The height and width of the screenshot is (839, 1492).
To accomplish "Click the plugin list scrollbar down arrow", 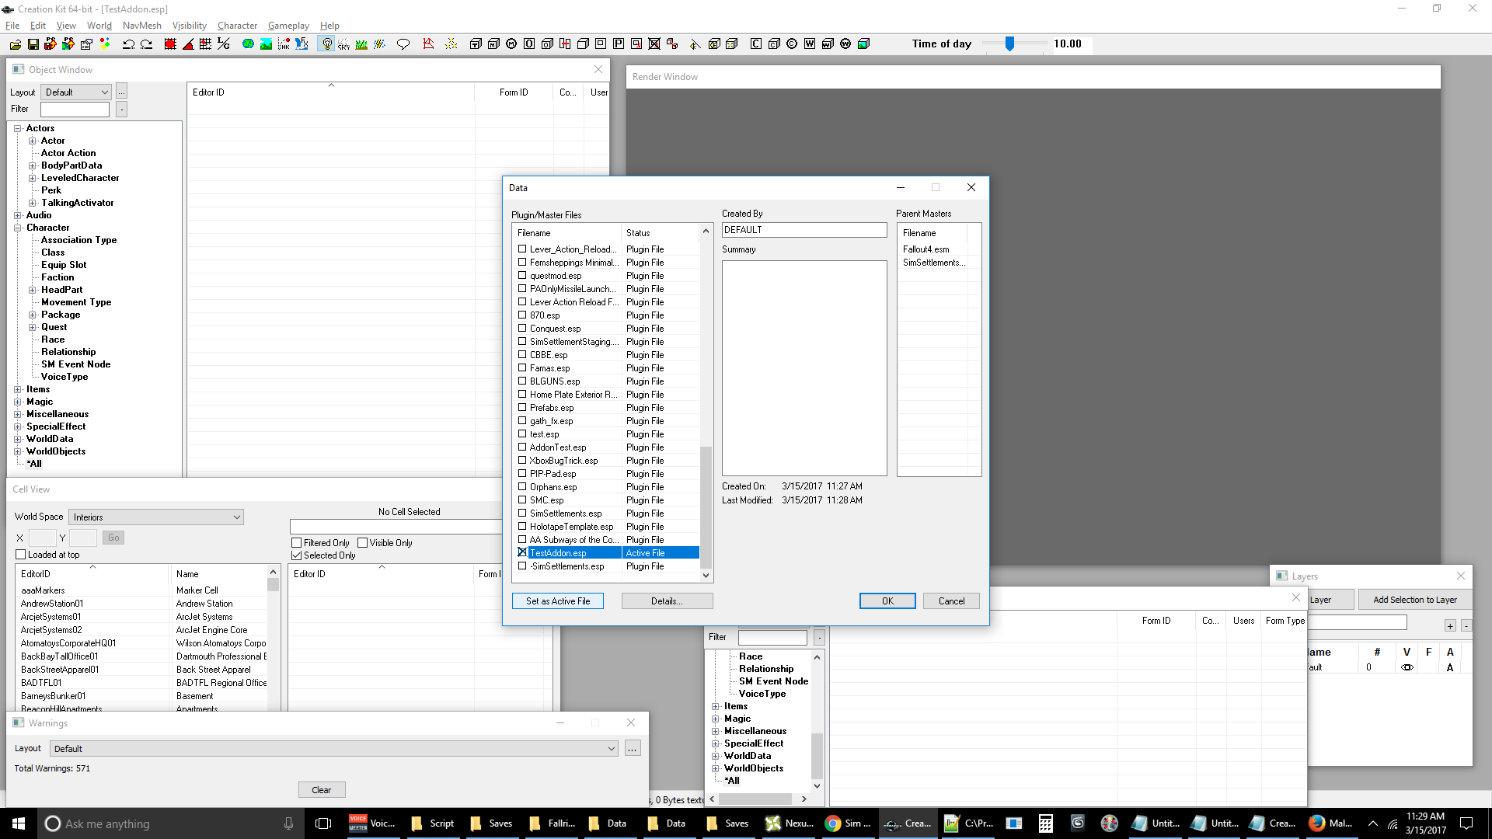I will pyautogui.click(x=706, y=576).
